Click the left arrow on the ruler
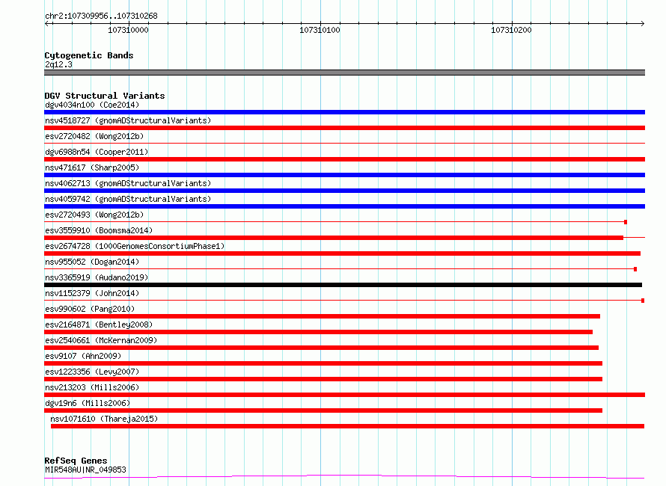The width and height of the screenshot is (666, 486). click(48, 23)
